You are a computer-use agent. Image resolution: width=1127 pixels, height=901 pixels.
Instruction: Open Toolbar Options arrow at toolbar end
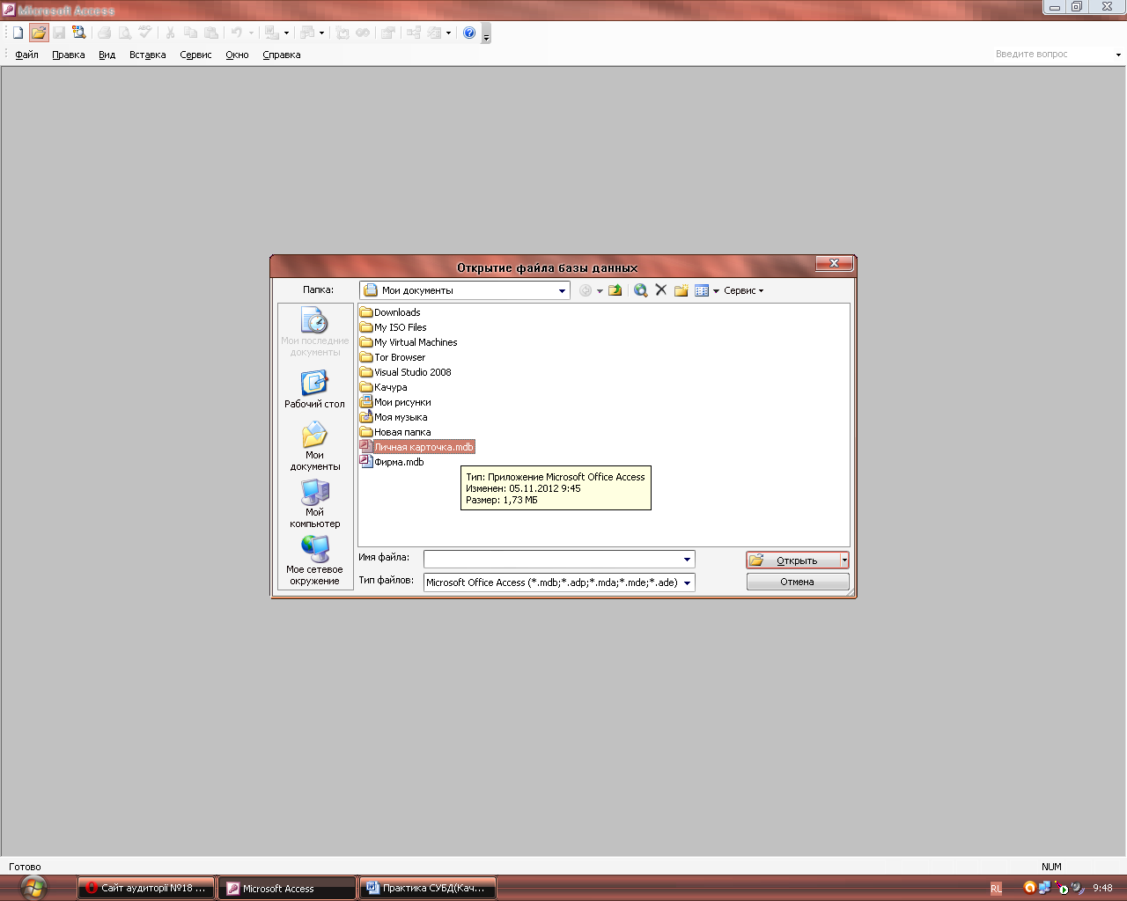point(486,35)
